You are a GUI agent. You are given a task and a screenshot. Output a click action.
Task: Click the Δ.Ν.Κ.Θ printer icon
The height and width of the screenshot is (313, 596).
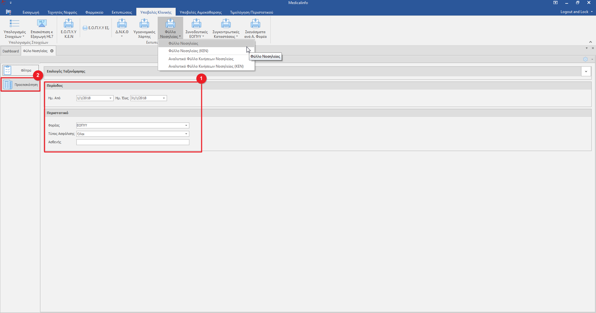click(x=122, y=24)
